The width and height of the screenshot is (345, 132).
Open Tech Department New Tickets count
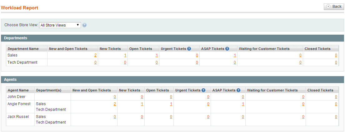tap(125, 62)
